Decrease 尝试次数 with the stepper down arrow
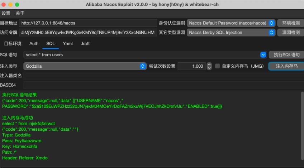Screen dimensions: 304x168 tap(209, 68)
